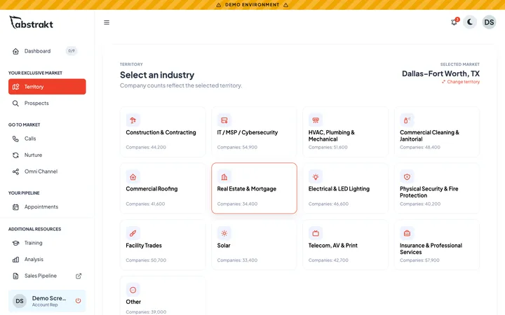Click the Appointments calendar icon

[x=15, y=207]
